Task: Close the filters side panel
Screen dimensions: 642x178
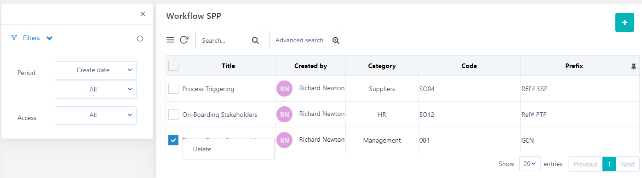Action: 143,14
